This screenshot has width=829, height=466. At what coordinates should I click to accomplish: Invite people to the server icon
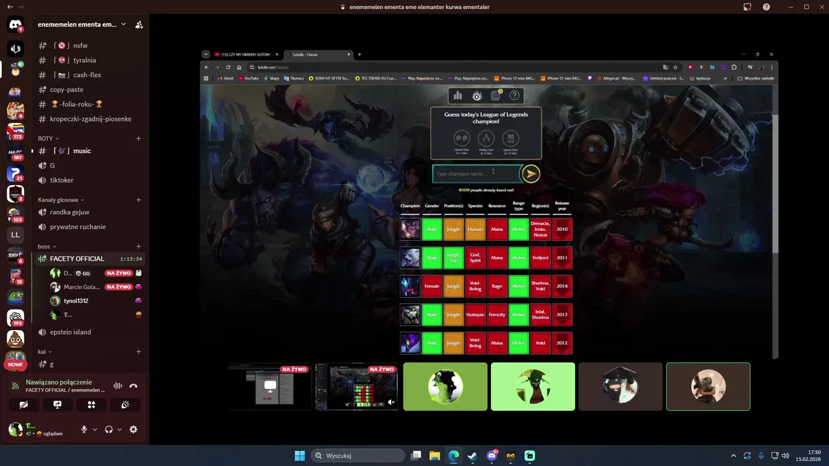pos(139,25)
